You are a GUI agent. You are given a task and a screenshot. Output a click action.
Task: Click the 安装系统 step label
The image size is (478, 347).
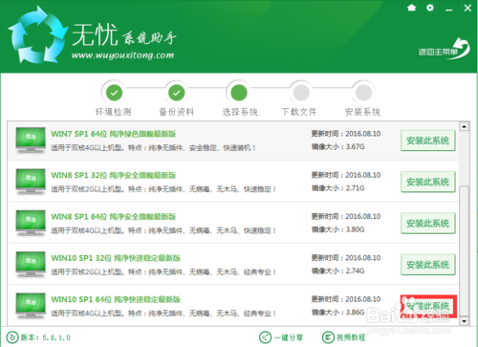pos(362,112)
